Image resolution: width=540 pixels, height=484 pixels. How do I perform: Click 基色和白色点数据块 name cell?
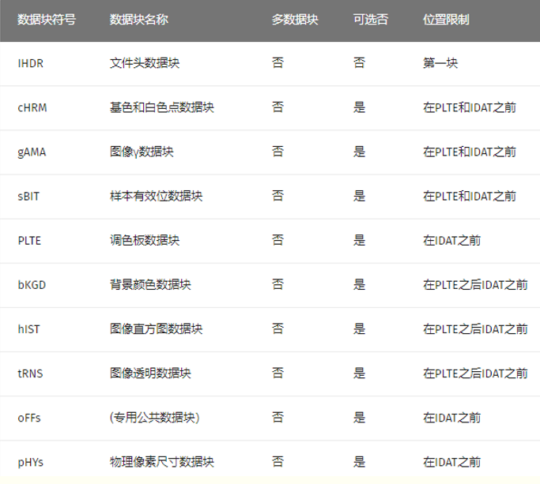[162, 107]
